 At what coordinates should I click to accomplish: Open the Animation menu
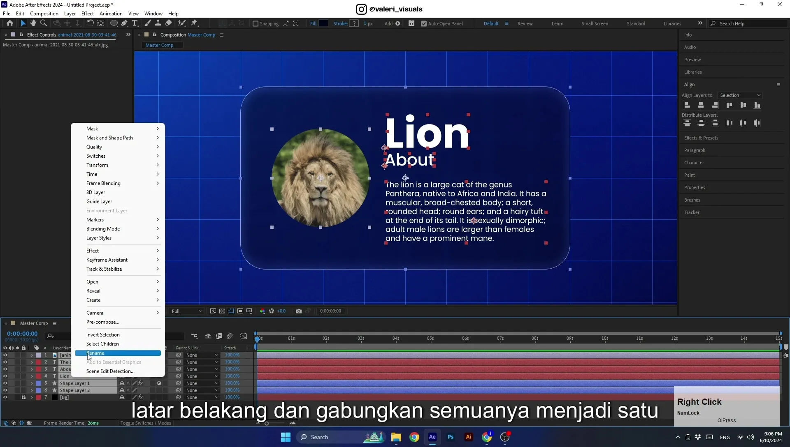point(111,14)
